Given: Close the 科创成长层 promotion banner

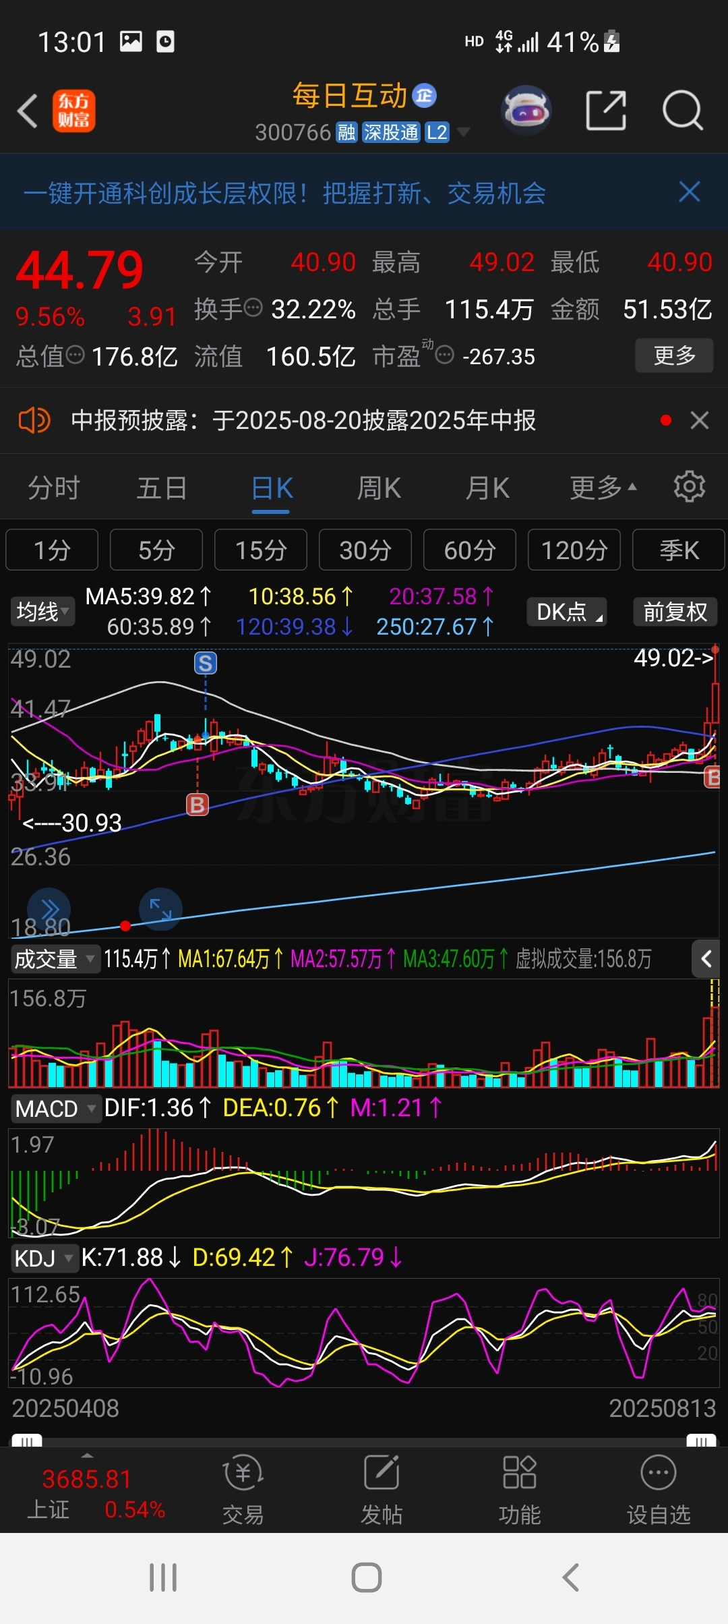Looking at the screenshot, I should click(x=690, y=192).
